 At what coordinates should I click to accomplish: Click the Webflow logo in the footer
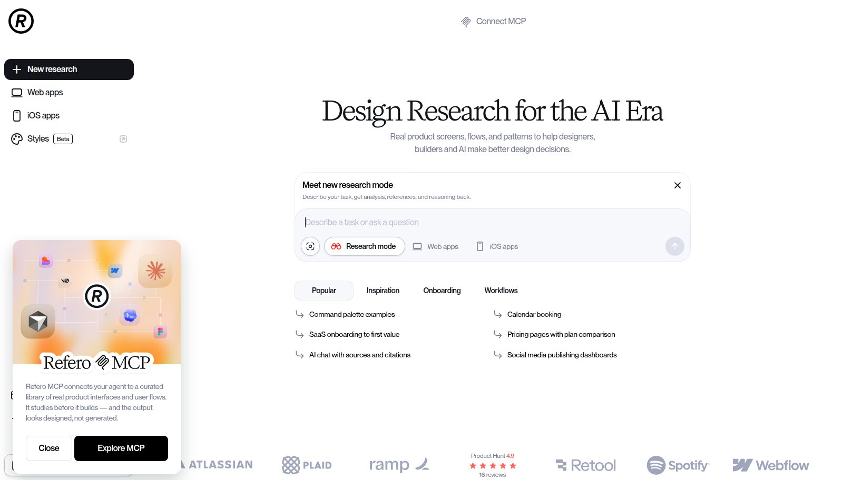tap(771, 465)
